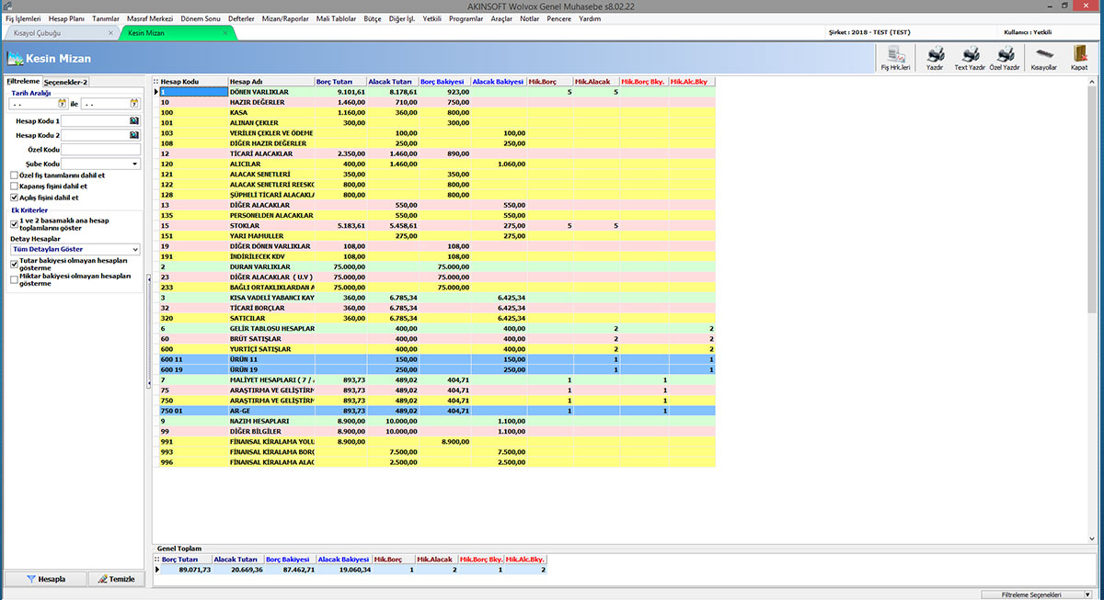Click the Text Yazdır icon
This screenshot has height=600, width=1104.
(x=970, y=57)
